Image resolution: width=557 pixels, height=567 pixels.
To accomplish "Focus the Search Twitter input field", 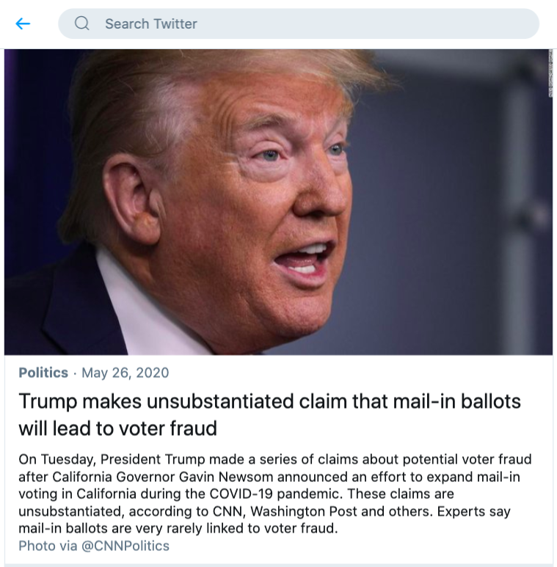I will pos(308,23).
